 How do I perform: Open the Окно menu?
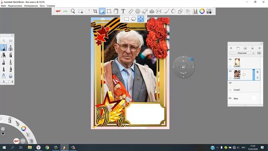42,6
